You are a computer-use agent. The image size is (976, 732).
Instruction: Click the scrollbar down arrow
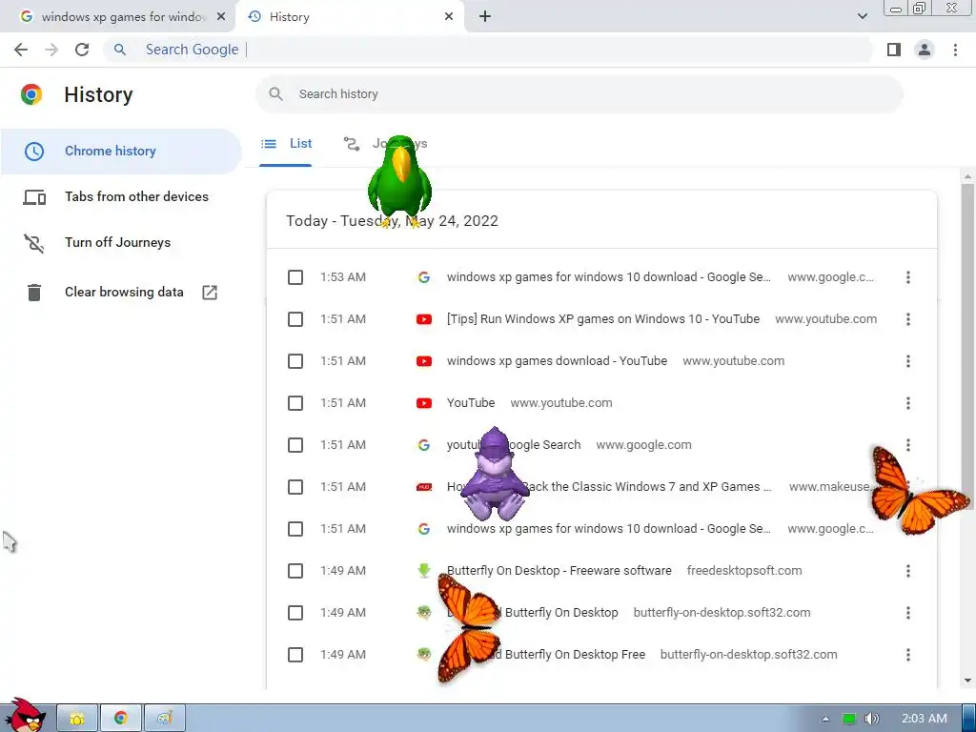coord(967,681)
